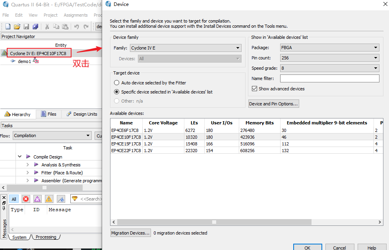The width and height of the screenshot is (389, 250).
Task: Select the EP4CE6F17C8 device row
Action: pyautogui.click(x=247, y=130)
